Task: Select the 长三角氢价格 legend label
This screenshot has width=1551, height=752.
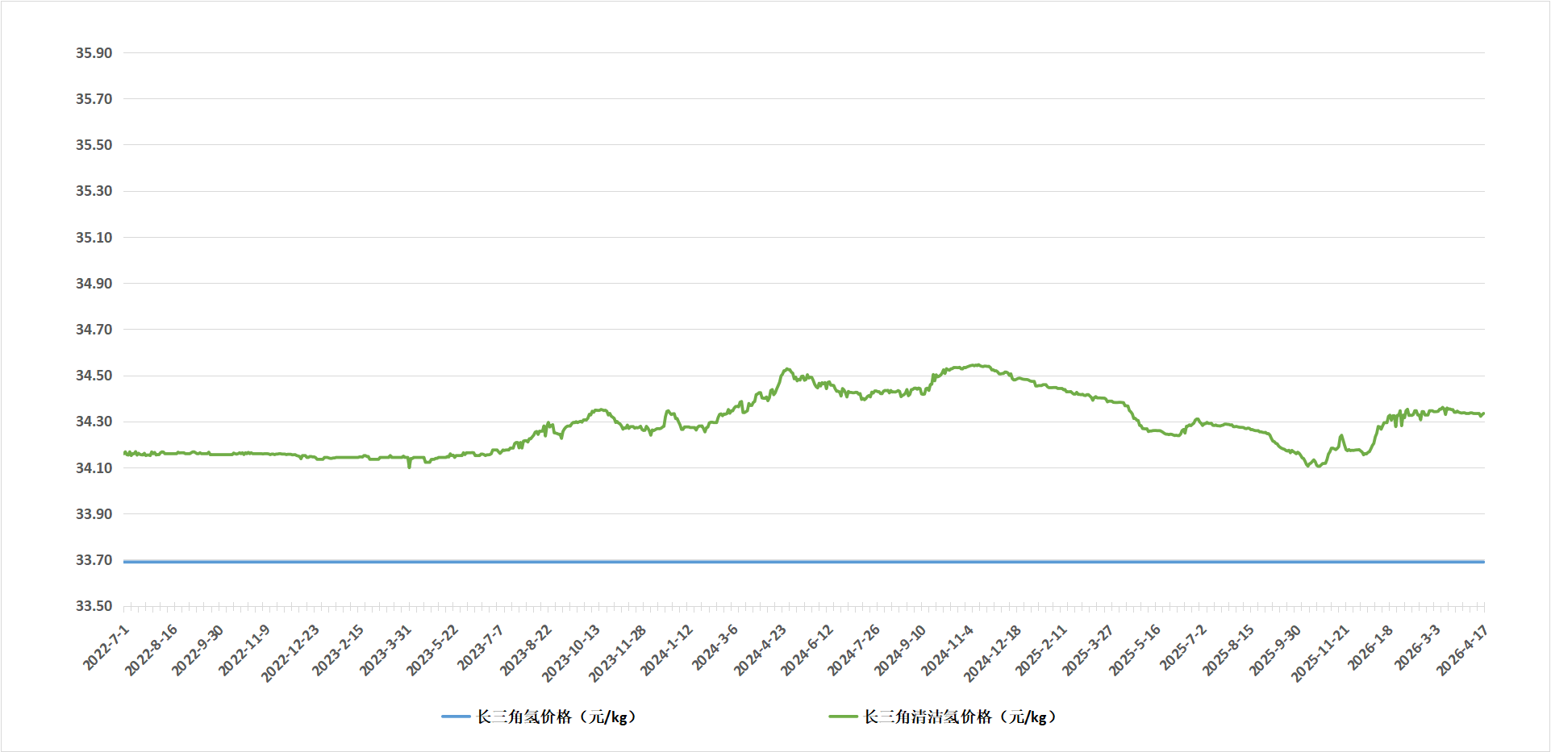Action: [557, 717]
